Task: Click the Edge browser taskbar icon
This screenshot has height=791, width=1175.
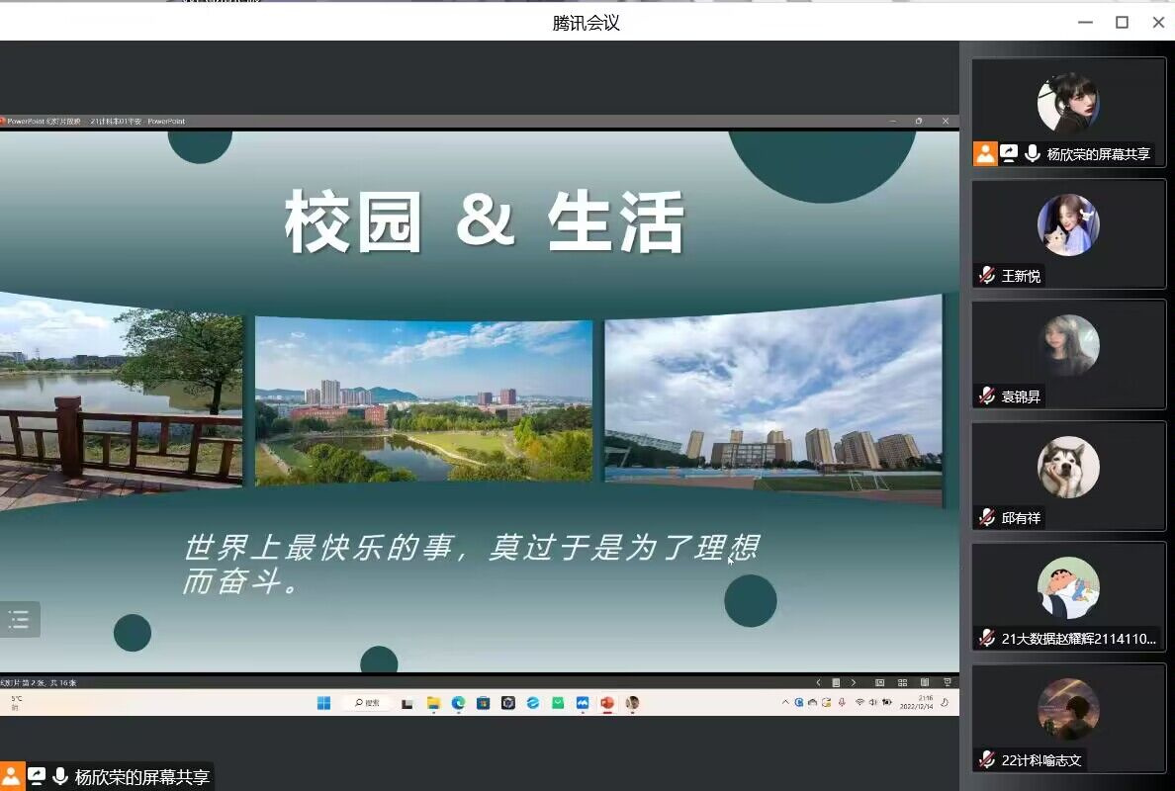Action: click(458, 703)
